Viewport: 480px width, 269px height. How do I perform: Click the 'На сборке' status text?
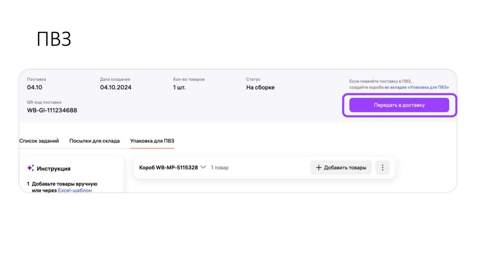click(260, 87)
